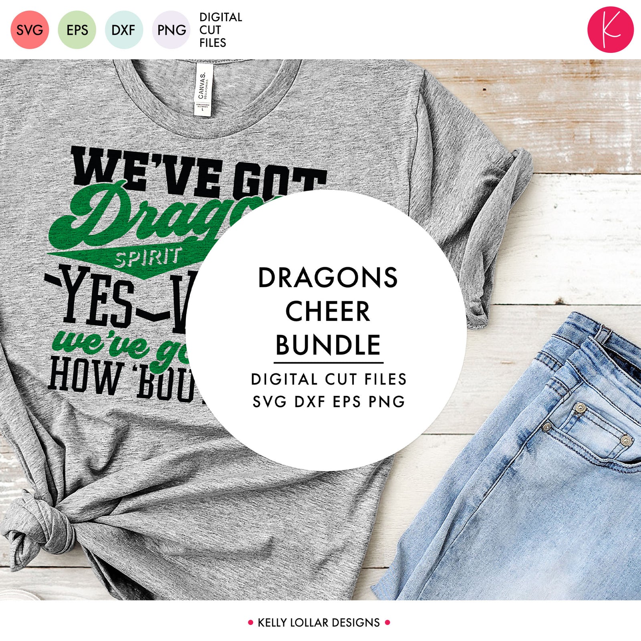
Task: Click the light blue DXF circle badge
Action: (124, 30)
